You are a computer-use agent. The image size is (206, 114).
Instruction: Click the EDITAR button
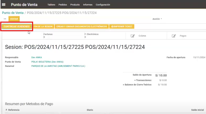point(14,19)
